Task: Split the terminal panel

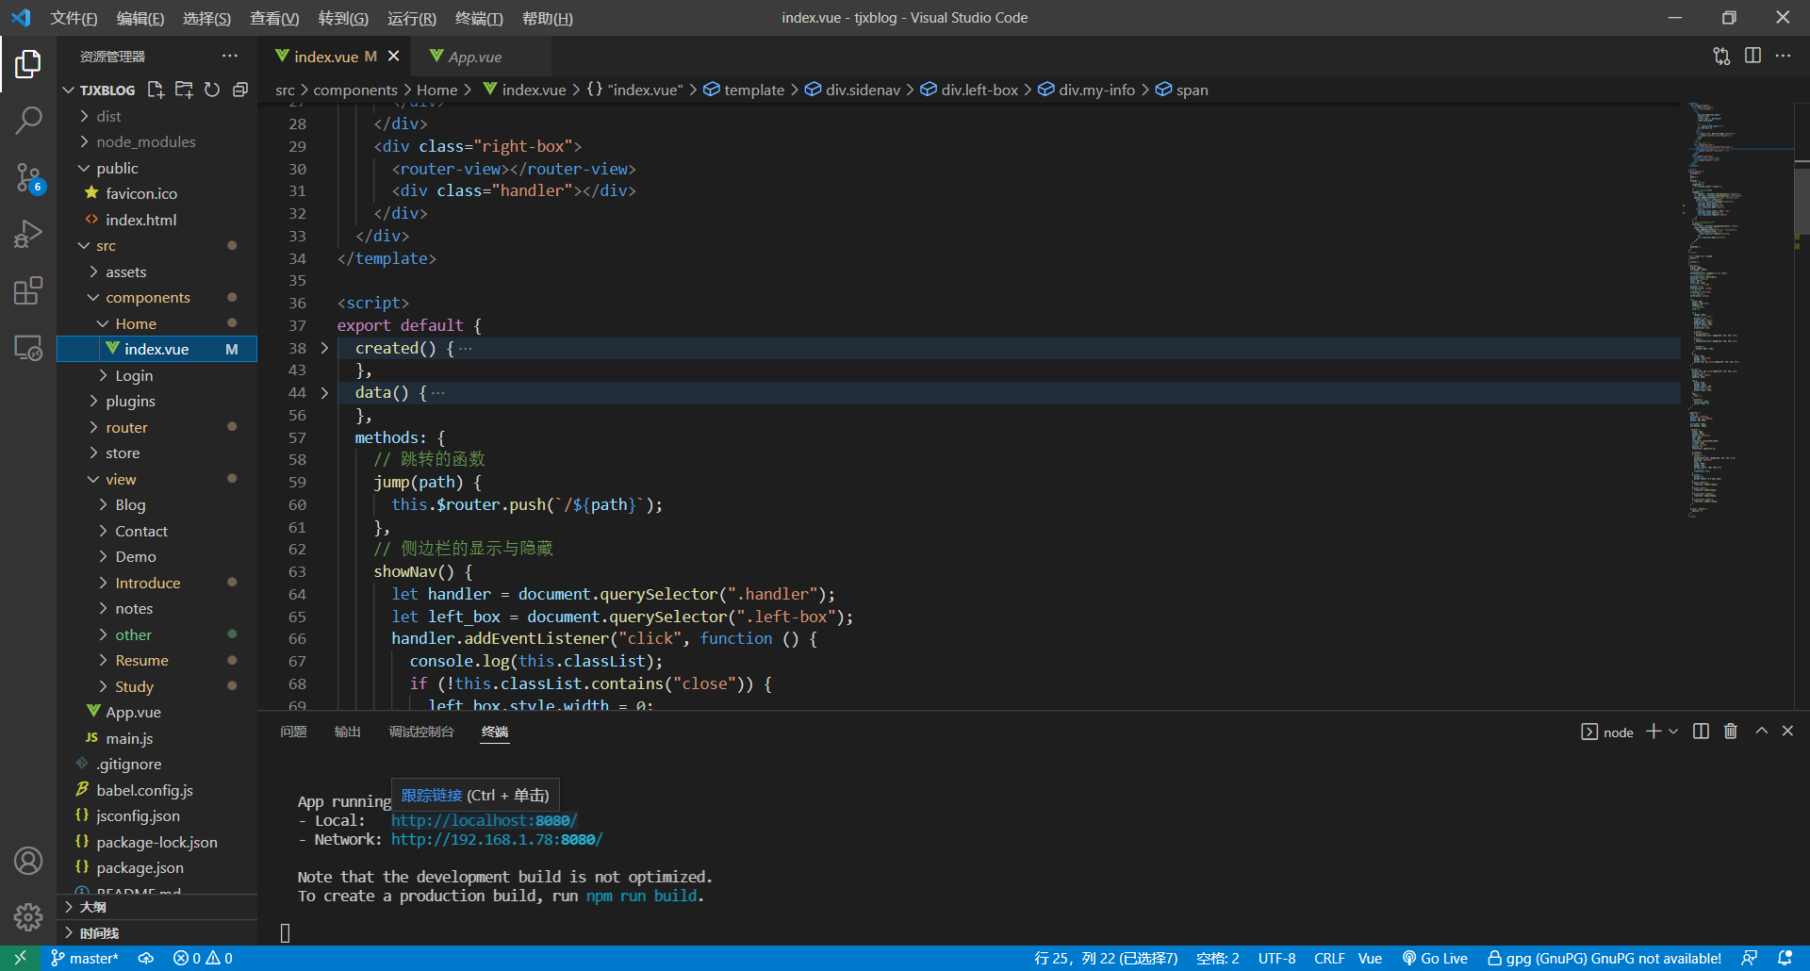Action: [1701, 732]
